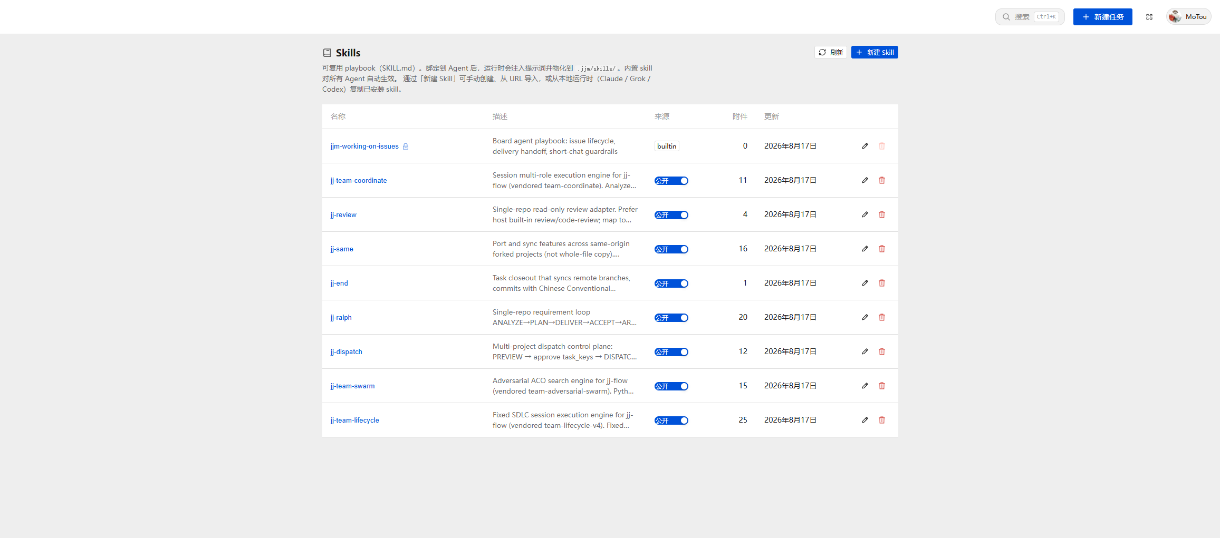The image size is (1220, 538).
Task: Toggle public switch for jj-team-swarm
Action: (x=671, y=386)
